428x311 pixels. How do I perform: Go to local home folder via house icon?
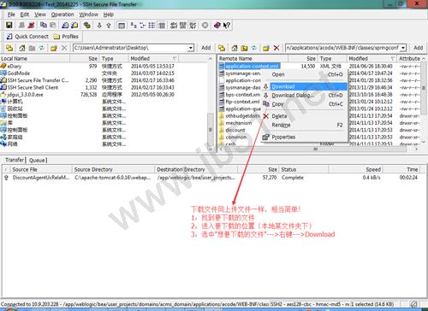[x=22, y=48]
